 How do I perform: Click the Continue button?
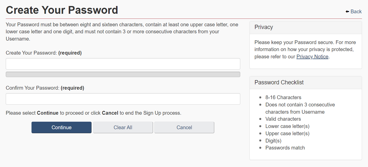point(61,127)
